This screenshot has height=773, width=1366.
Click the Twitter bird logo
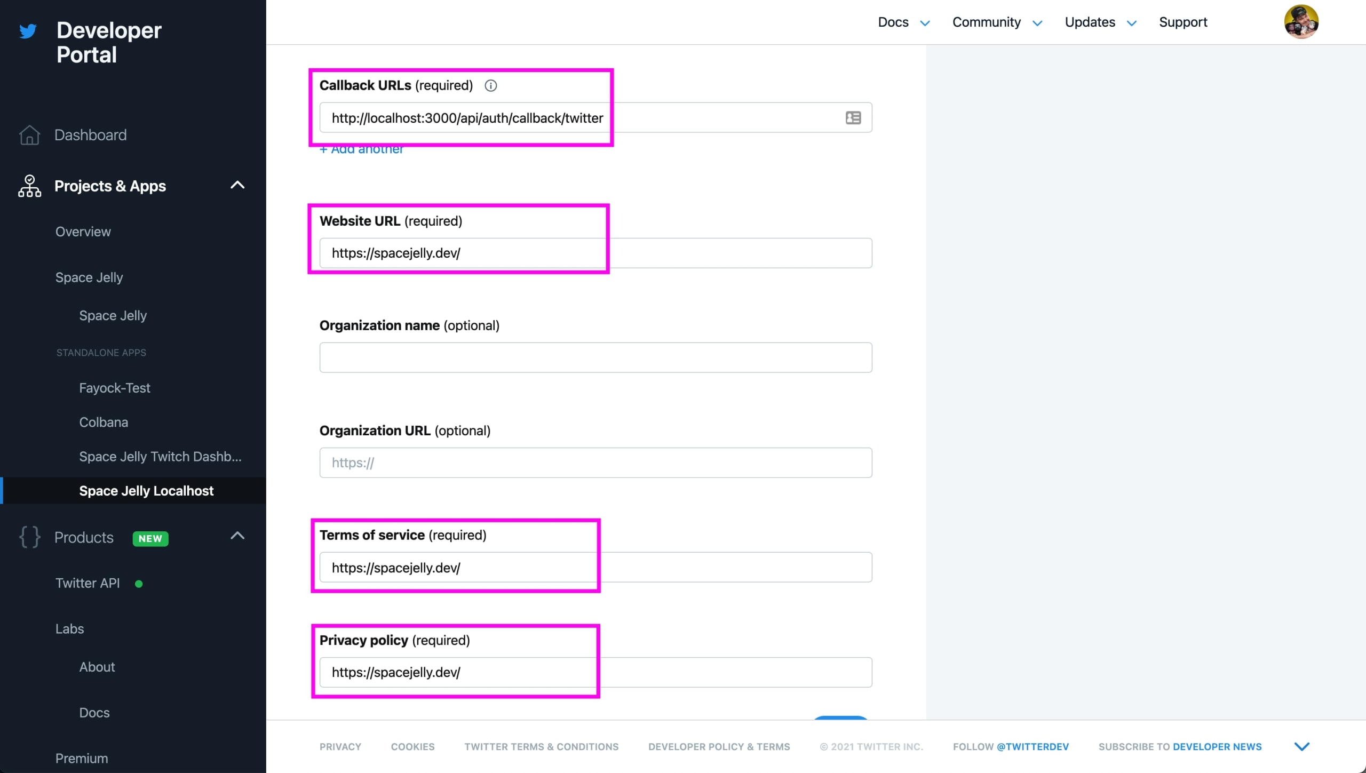pyautogui.click(x=28, y=31)
